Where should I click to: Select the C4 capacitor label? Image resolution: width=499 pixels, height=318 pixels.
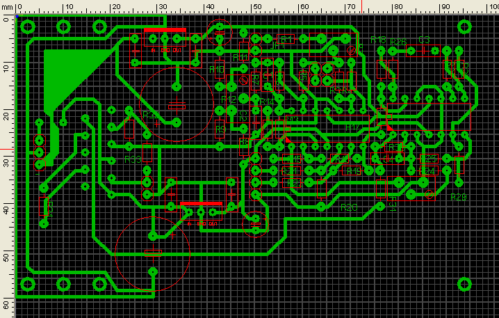[x=388, y=159]
